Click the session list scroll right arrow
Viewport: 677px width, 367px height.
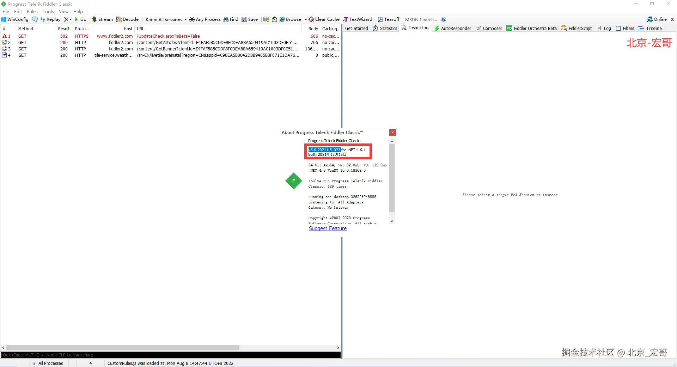coord(338,348)
